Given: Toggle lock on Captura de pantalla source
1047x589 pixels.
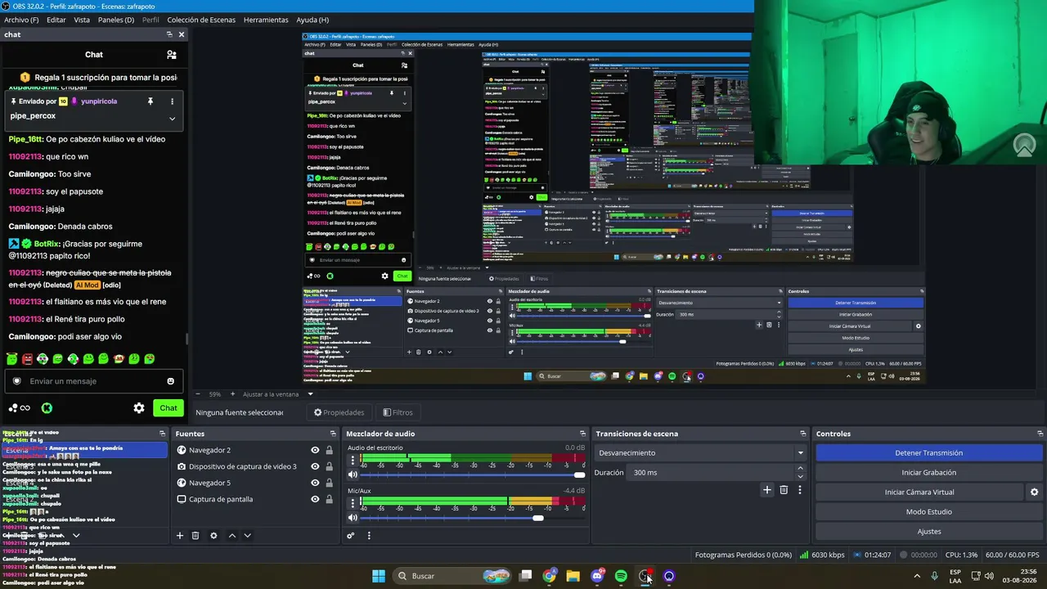Looking at the screenshot, I should [x=329, y=499].
